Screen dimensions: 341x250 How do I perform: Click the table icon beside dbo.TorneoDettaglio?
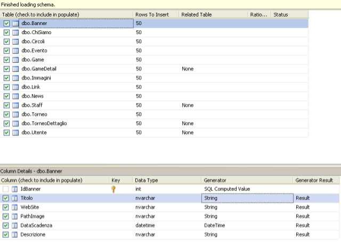(x=15, y=124)
